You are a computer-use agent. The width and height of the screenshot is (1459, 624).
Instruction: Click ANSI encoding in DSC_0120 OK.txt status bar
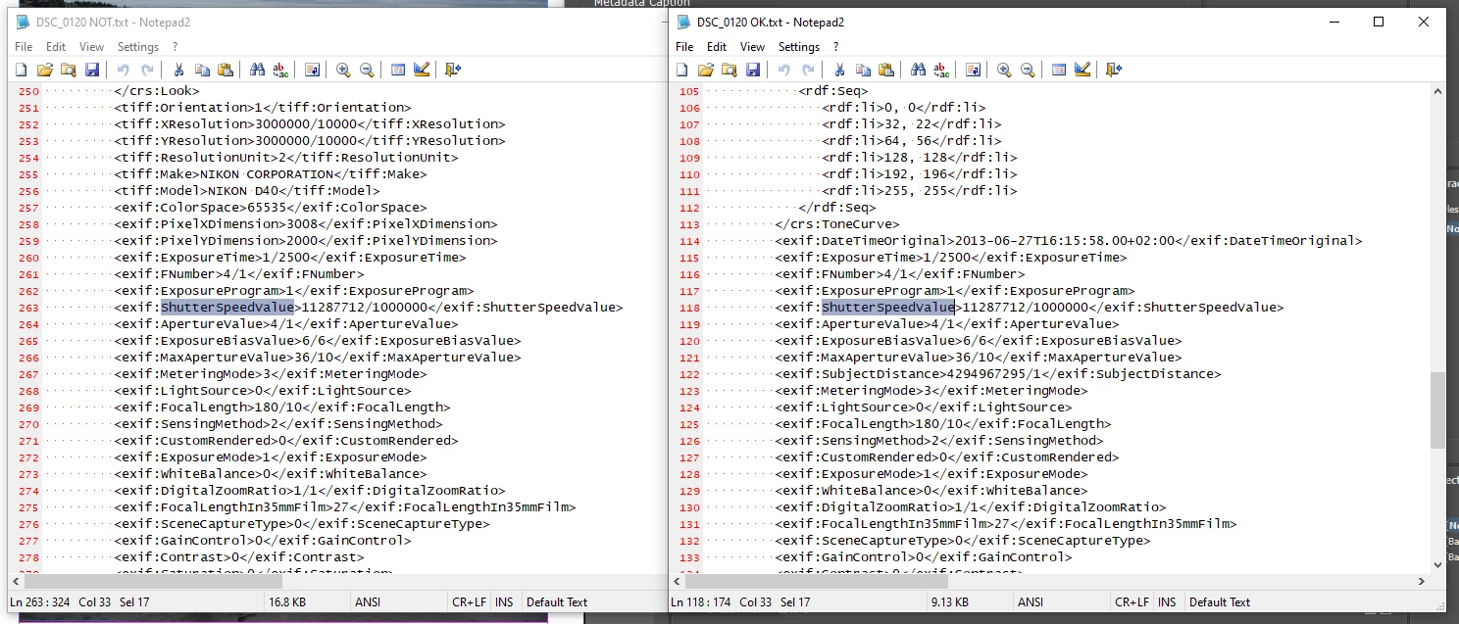(1031, 602)
